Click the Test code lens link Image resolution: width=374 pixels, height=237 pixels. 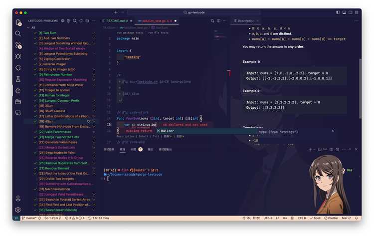pyautogui.click(x=156, y=137)
